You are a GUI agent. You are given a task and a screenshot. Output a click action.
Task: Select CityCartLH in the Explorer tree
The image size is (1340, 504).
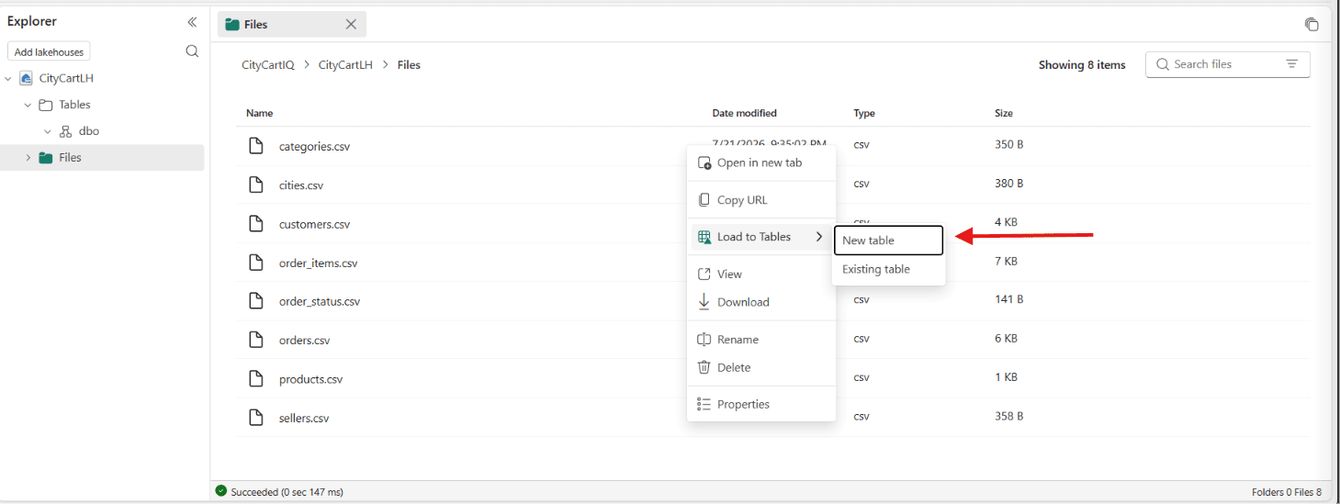[66, 79]
